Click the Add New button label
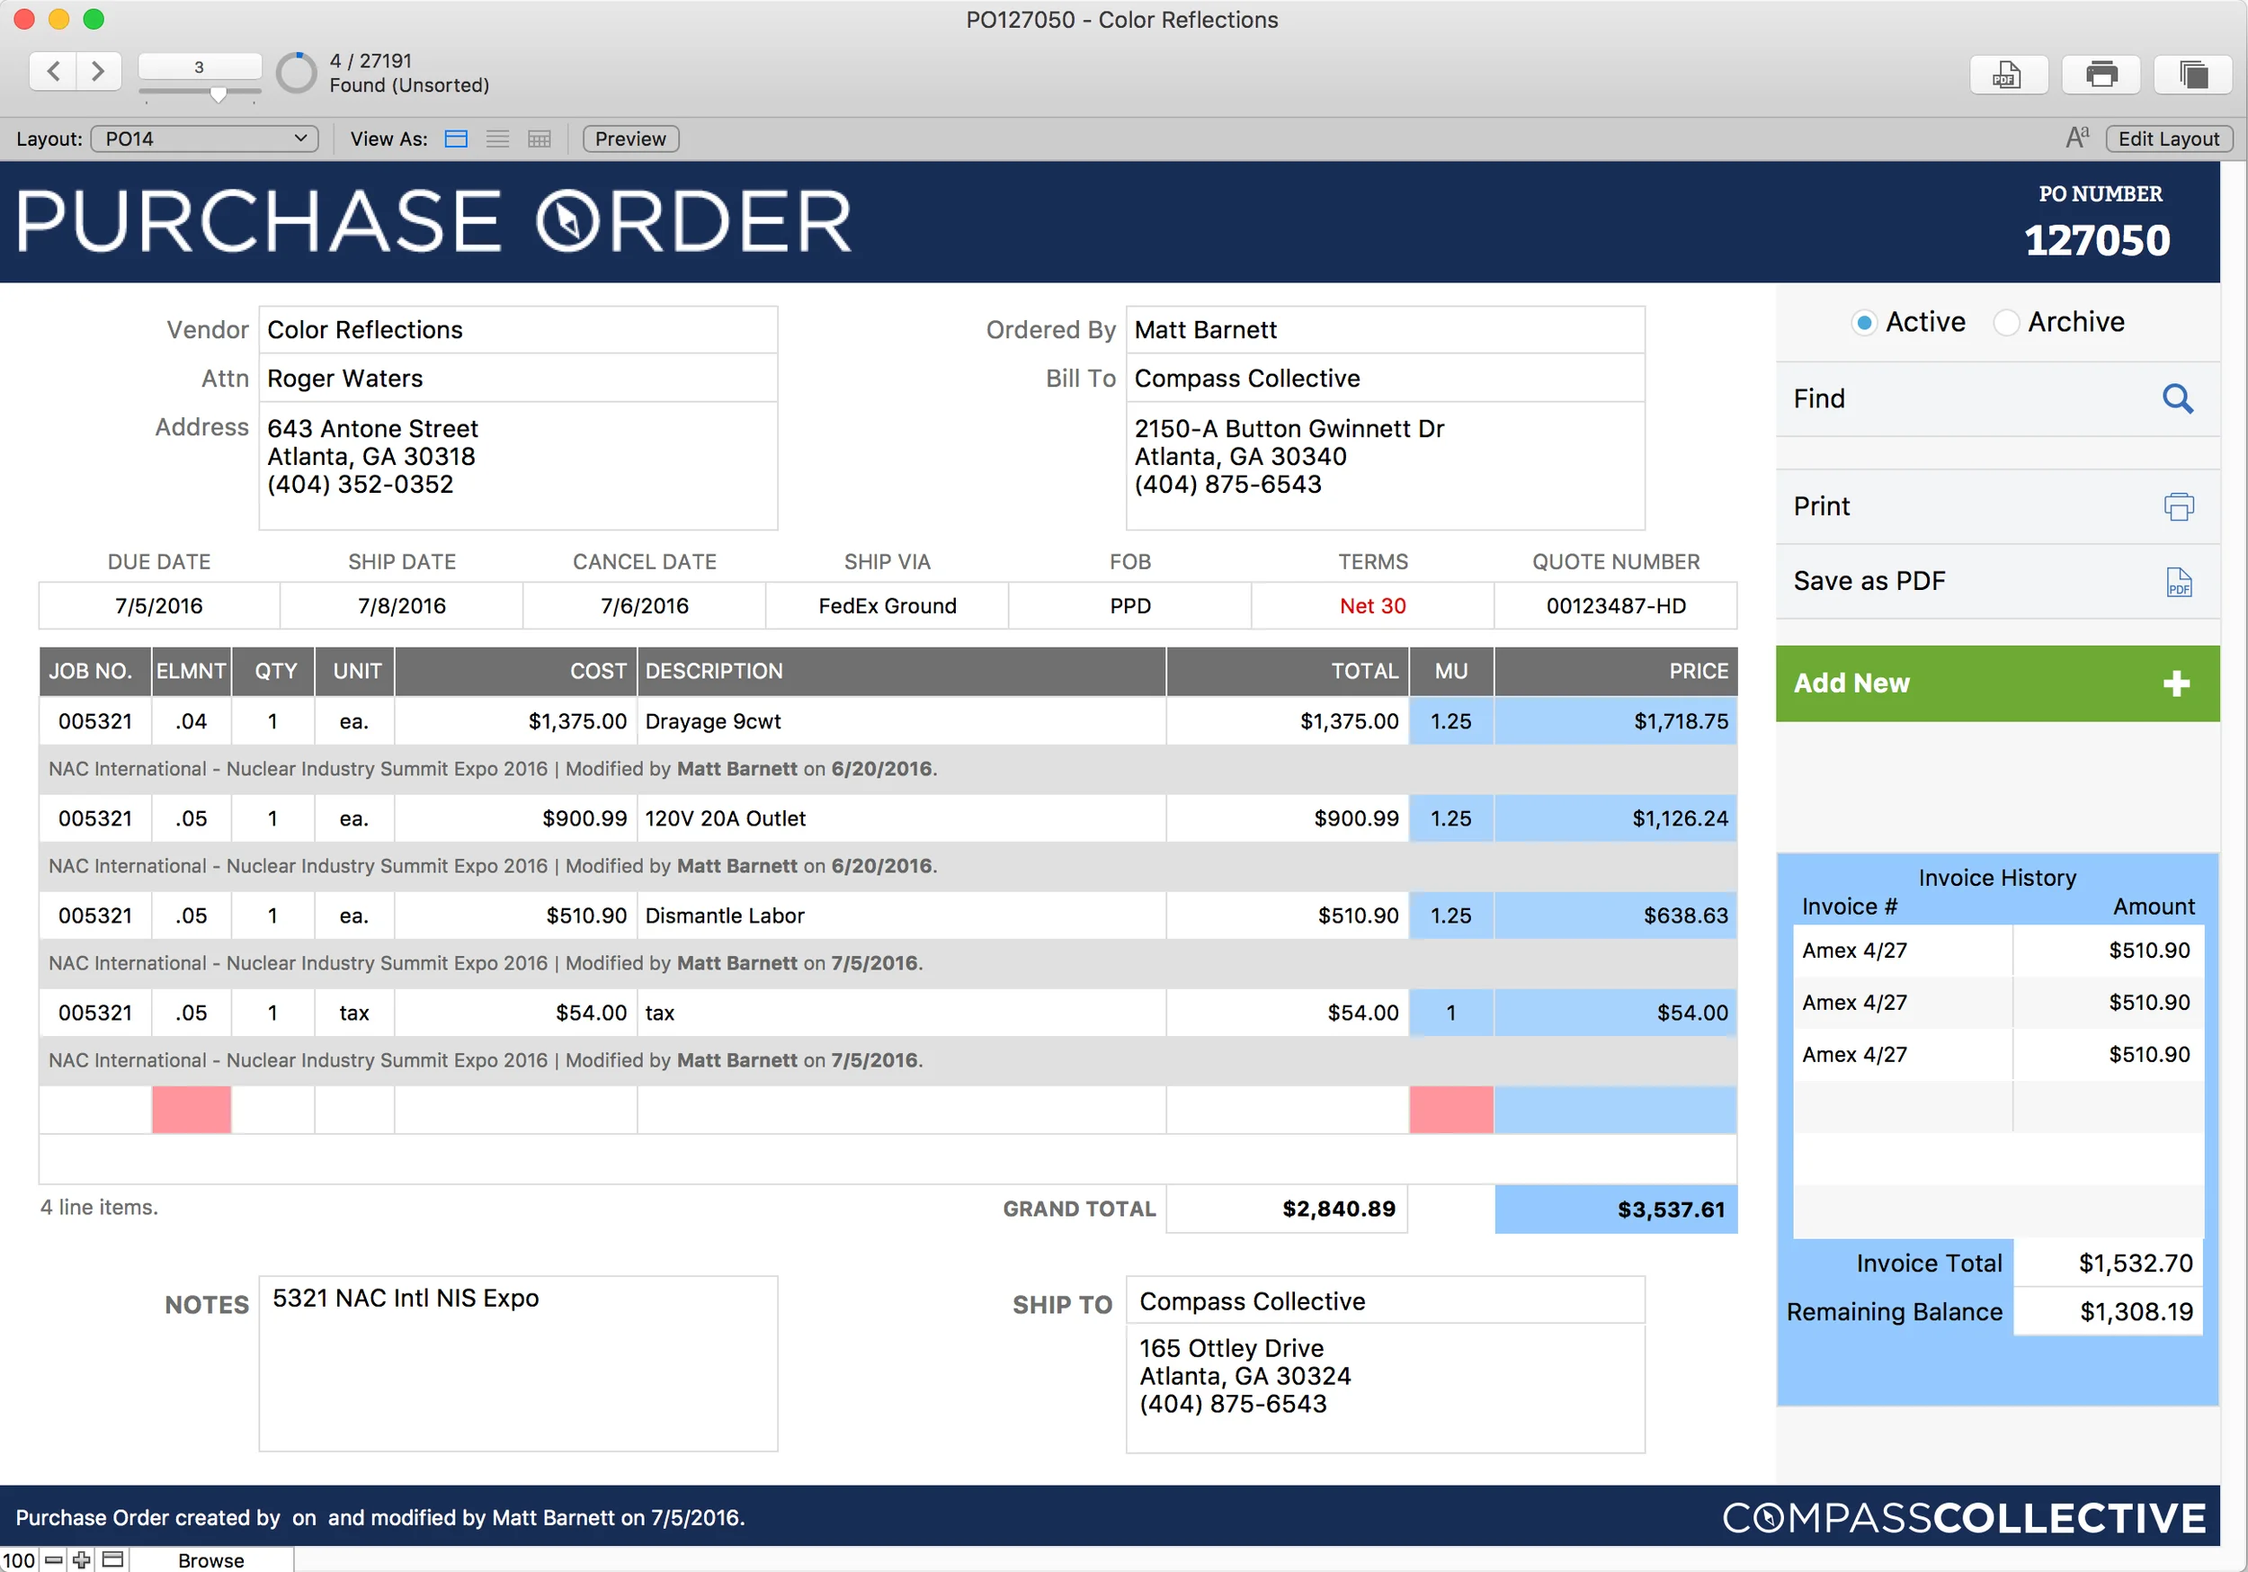This screenshot has height=1572, width=2248. coord(1851,683)
